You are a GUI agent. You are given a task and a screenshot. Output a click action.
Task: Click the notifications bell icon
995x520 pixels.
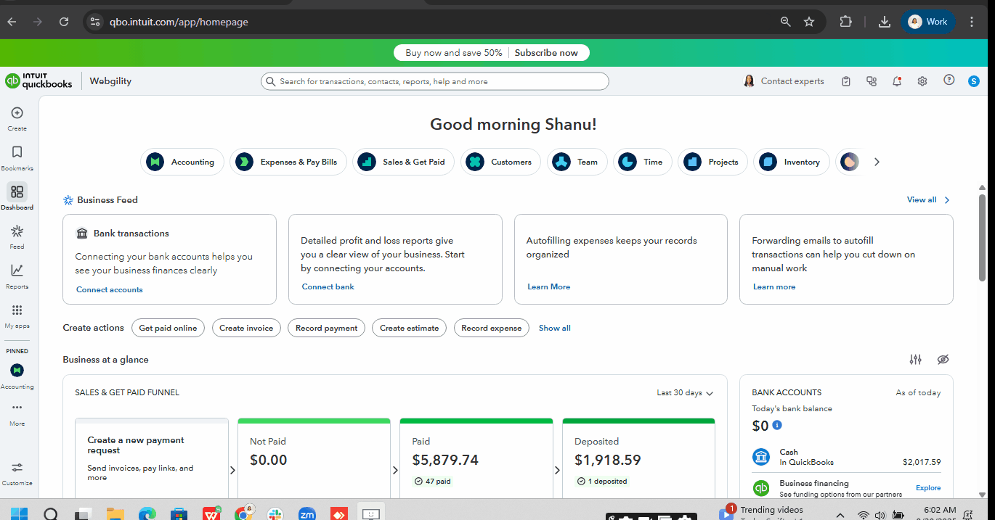[x=897, y=81]
